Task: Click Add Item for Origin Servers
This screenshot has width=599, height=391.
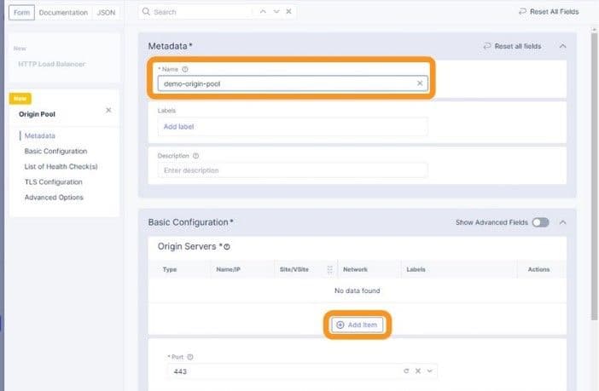Action: coord(357,325)
